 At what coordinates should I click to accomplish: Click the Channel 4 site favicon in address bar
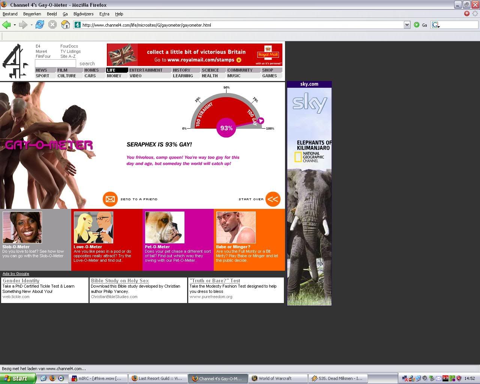tap(78, 25)
